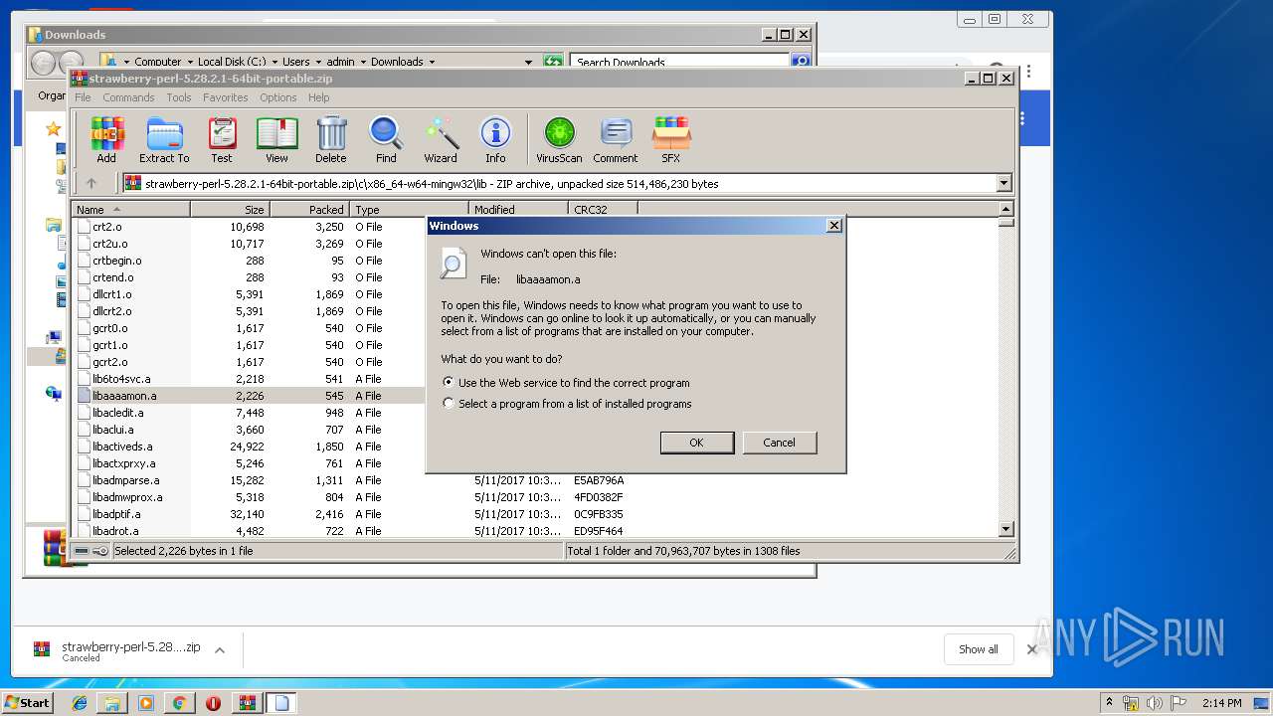The height and width of the screenshot is (716, 1273).
Task: Open WinRAR Favorites menu
Action: pos(226,97)
